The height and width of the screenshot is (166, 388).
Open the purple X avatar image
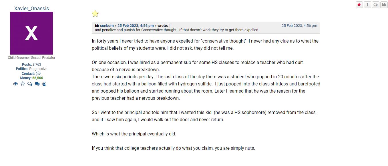point(31,33)
